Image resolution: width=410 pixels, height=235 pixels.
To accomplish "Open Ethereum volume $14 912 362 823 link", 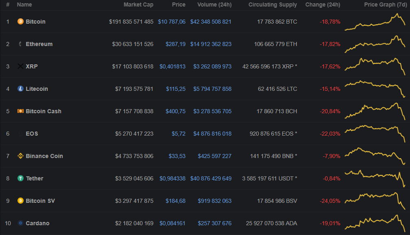I will tap(210, 44).
